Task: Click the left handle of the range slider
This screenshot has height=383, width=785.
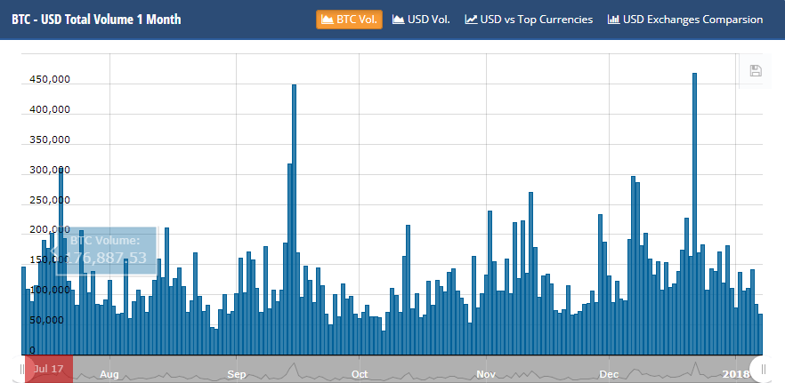Action: (x=21, y=369)
